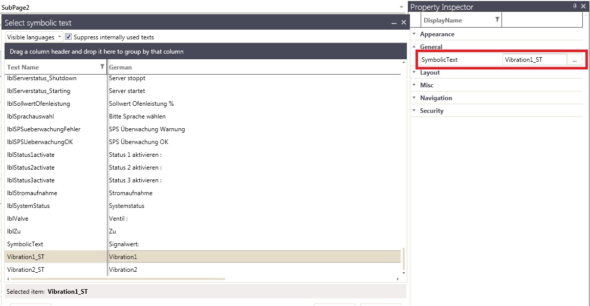Expand the Navigation property group
This screenshot has width=590, height=306.
point(413,98)
